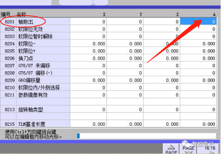Image resolution: width=221 pixels, height=154 pixels.
Task: Click the Z value of 8207 G76/87 未偏移
Action: (x=162, y=65)
